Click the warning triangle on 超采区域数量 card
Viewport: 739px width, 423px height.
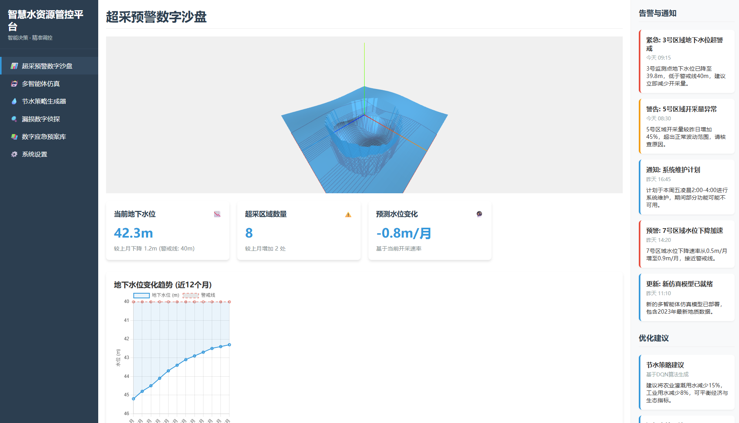[348, 214]
